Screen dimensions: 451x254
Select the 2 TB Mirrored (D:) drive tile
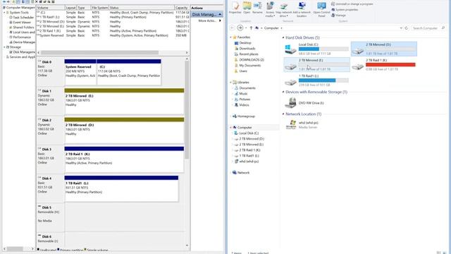384,49
